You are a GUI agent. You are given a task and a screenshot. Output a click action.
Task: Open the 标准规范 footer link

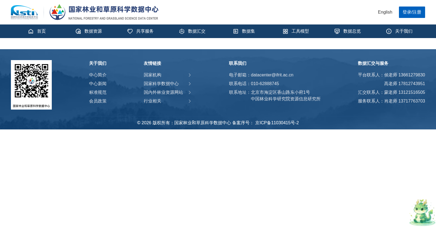98,92
